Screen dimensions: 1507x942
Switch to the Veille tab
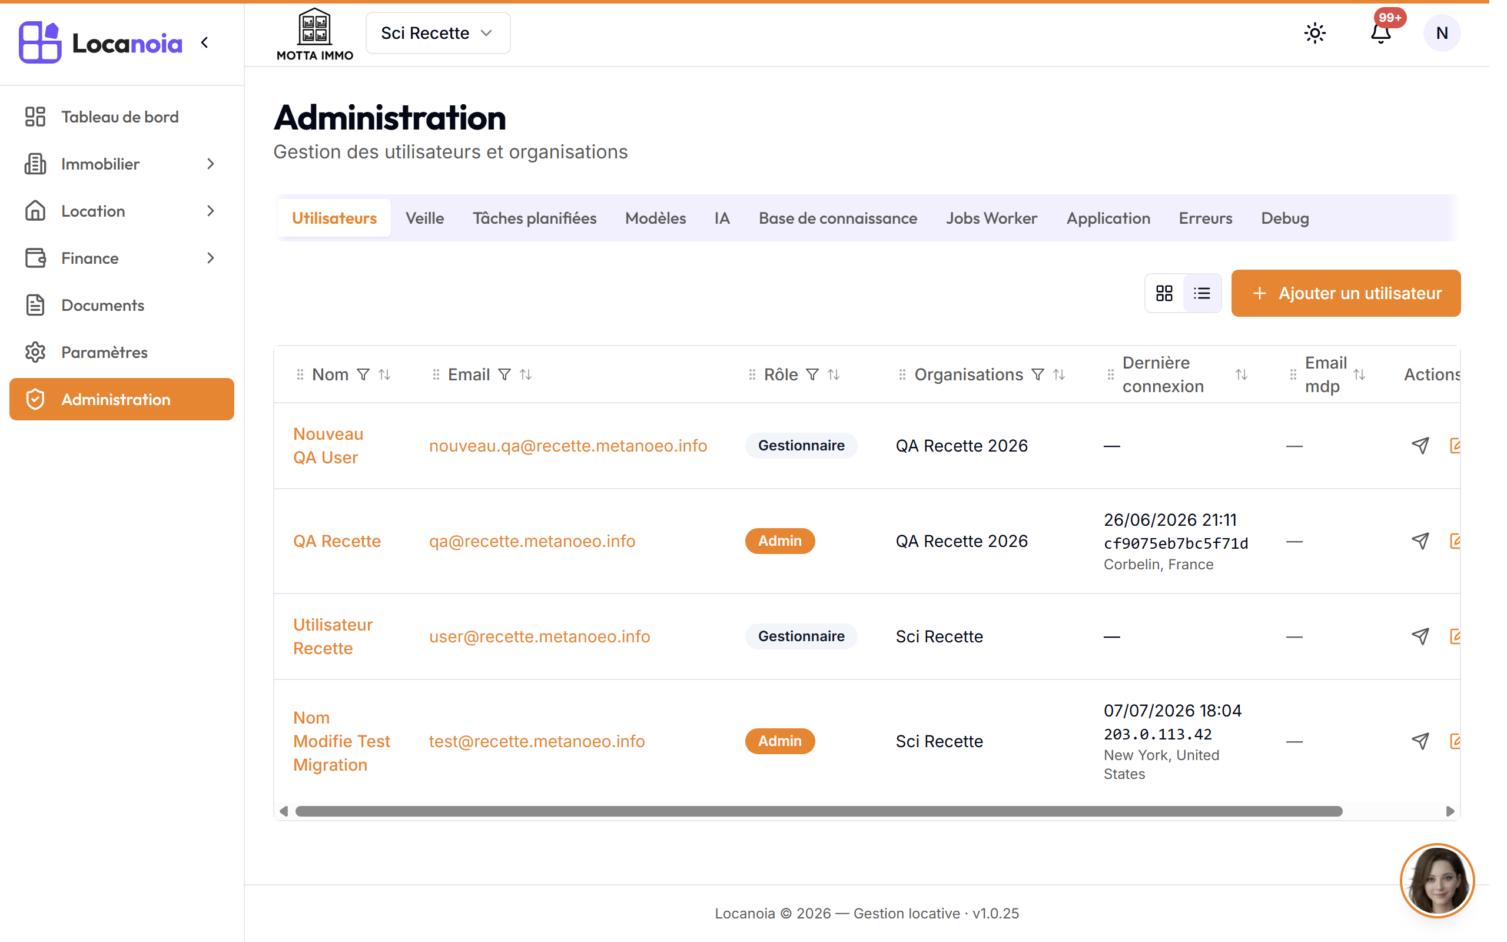pos(424,218)
